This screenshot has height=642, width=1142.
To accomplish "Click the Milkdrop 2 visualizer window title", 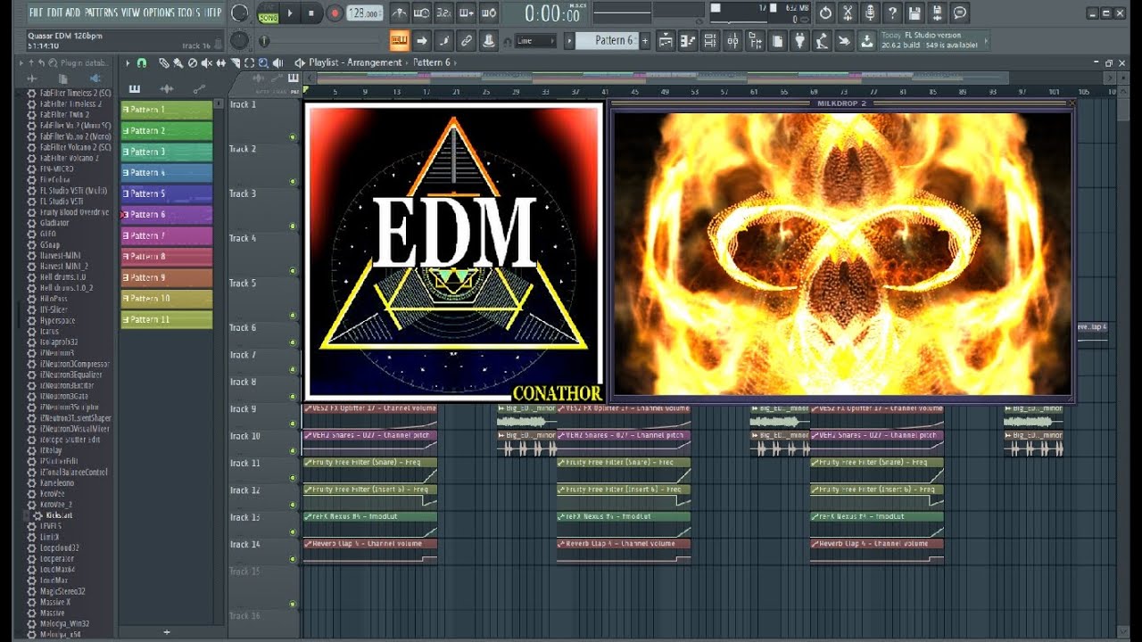I will pos(841,103).
